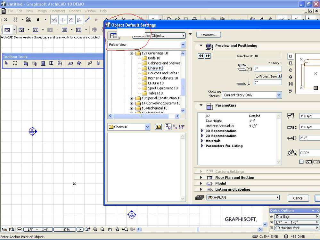Choose the Door tool in Toolbox
Screen dimensions: 320x240
tap(43, 63)
